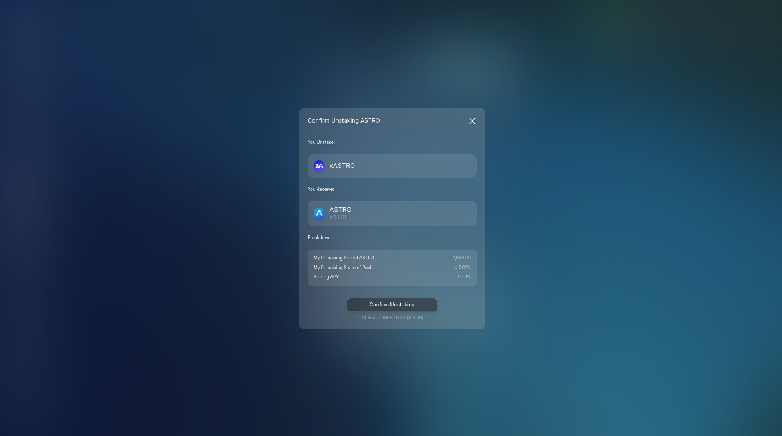The height and width of the screenshot is (436, 782).
Task: Click the TX Fee 0.0098 LUNA text
Action: coord(392,318)
